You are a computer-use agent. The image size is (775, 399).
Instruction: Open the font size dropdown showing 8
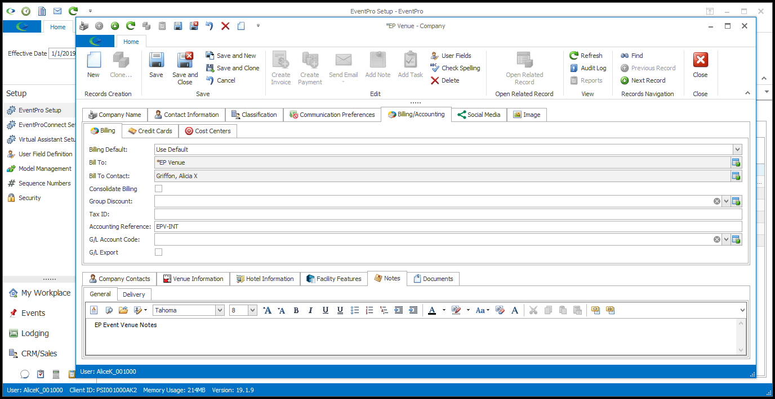(252, 310)
